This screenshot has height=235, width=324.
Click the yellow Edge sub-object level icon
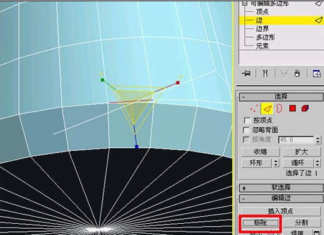tap(267, 108)
